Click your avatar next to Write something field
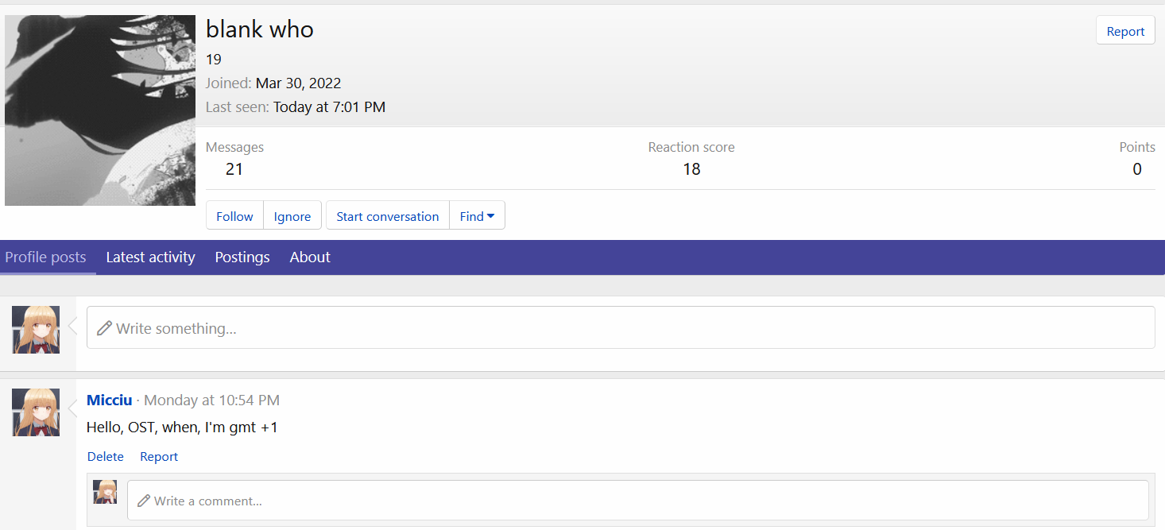 pos(36,330)
